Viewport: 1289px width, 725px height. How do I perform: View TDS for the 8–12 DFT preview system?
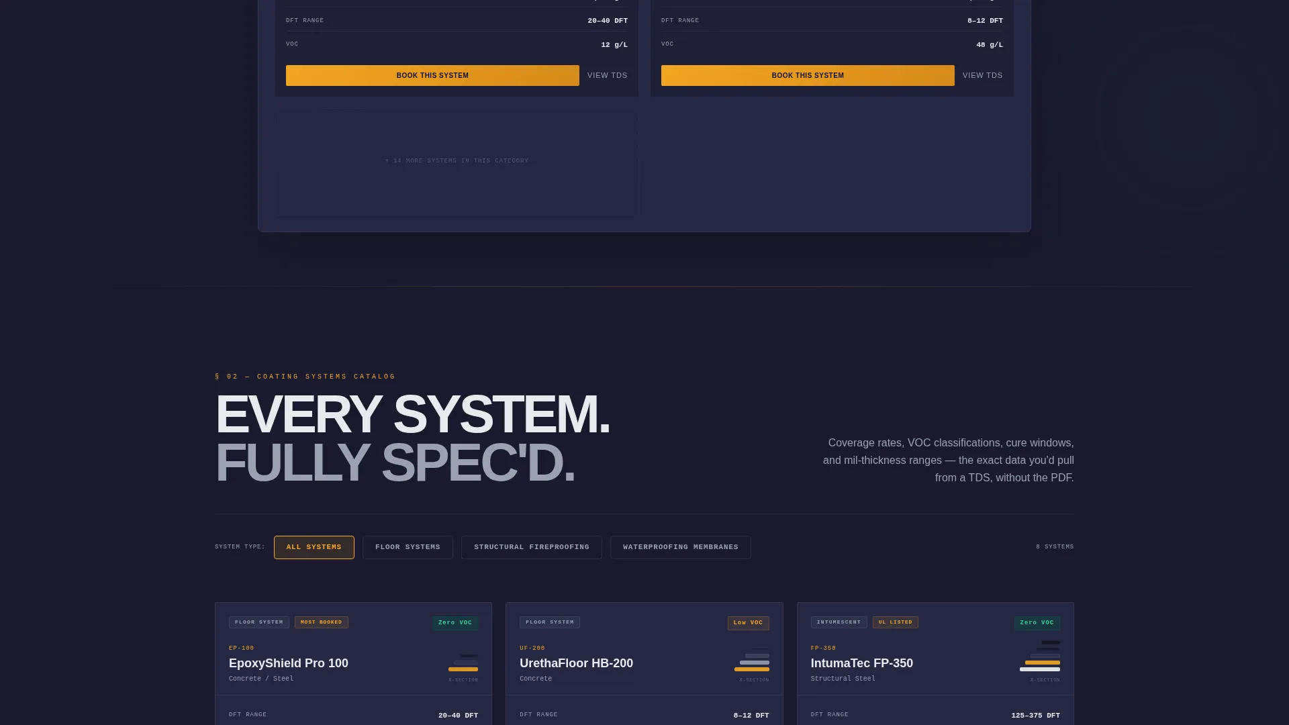(x=983, y=75)
